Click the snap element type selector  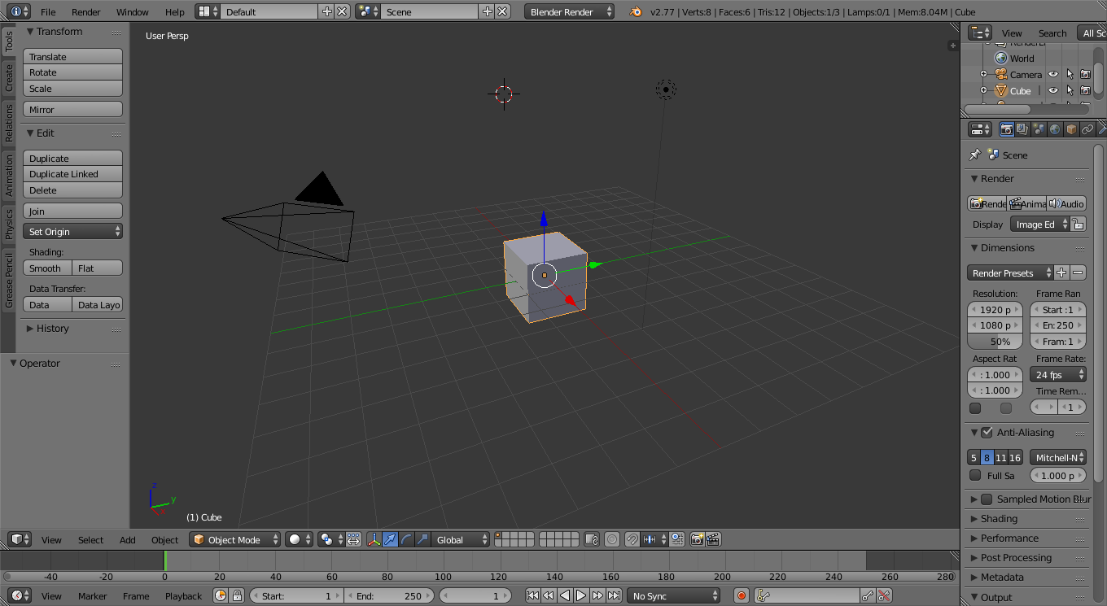click(x=656, y=539)
